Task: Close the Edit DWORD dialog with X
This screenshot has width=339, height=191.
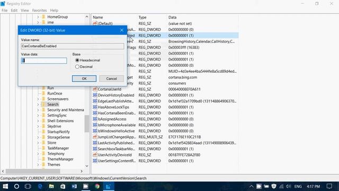Action: click(122, 30)
